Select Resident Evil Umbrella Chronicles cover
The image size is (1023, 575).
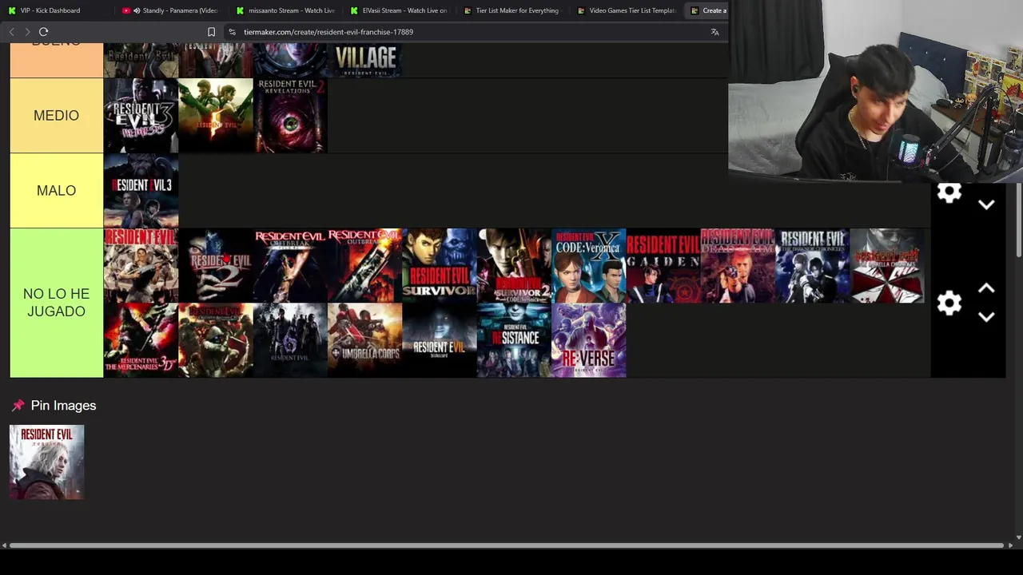coord(887,266)
